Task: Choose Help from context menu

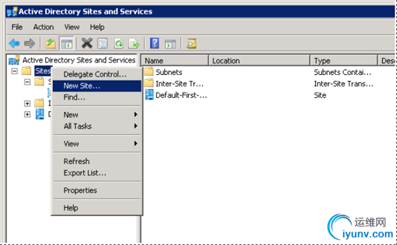Action: (x=97, y=208)
